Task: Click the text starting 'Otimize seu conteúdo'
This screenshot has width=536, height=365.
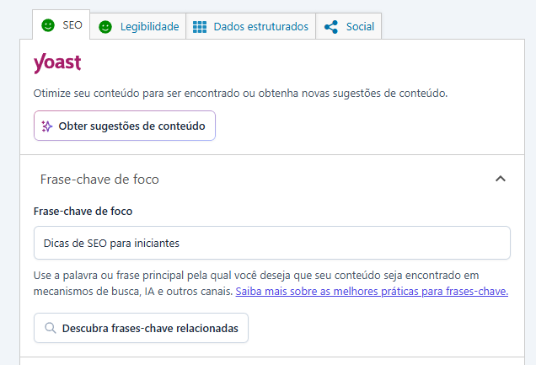Action: 241,93
